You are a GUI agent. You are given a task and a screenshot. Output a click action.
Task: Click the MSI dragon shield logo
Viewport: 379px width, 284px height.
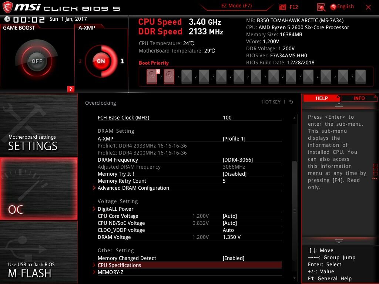coord(7,7)
